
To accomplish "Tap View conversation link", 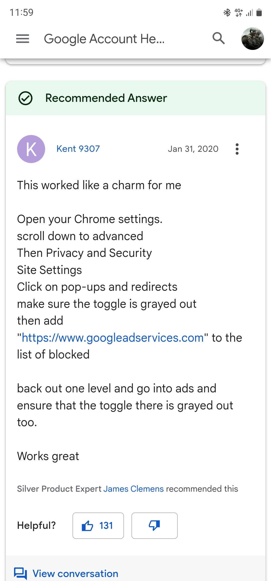I will (75, 573).
